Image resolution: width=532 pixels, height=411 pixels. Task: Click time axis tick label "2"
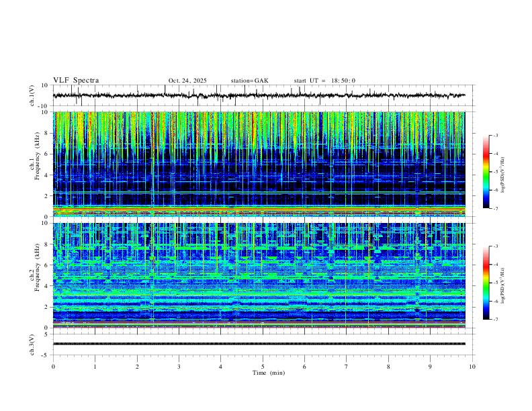(137, 367)
